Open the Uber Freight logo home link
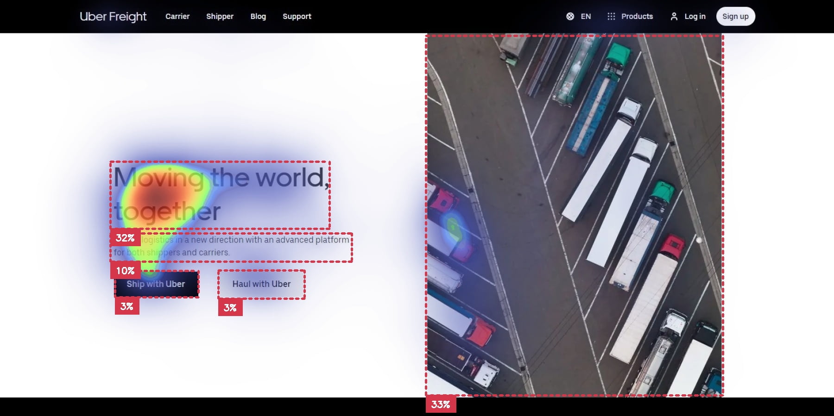Image resolution: width=834 pixels, height=416 pixels. [x=113, y=17]
